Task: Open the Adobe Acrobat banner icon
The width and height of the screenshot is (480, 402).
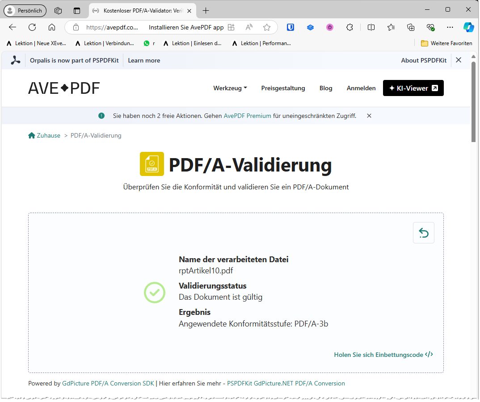Action: (x=15, y=60)
